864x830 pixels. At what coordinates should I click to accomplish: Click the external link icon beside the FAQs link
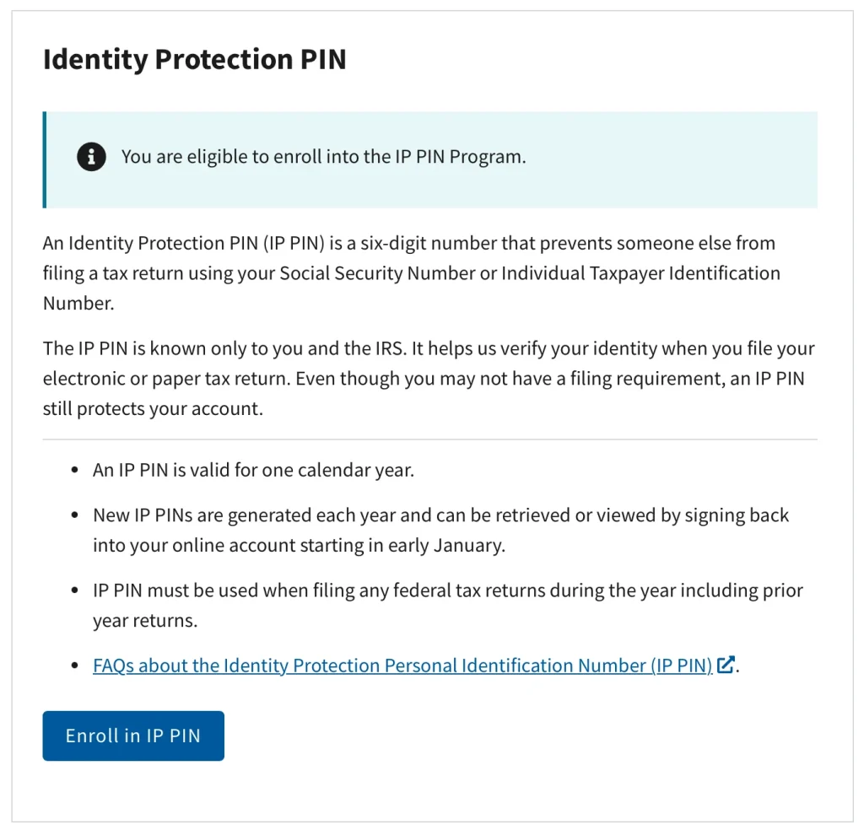(726, 665)
